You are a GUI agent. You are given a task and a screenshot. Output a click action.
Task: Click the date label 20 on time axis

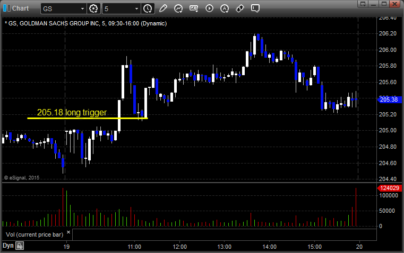coord(359,247)
